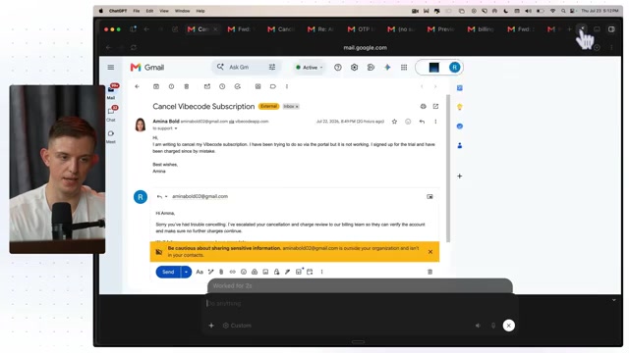
Task: Star the message from Amina Bold
Action: (x=394, y=122)
